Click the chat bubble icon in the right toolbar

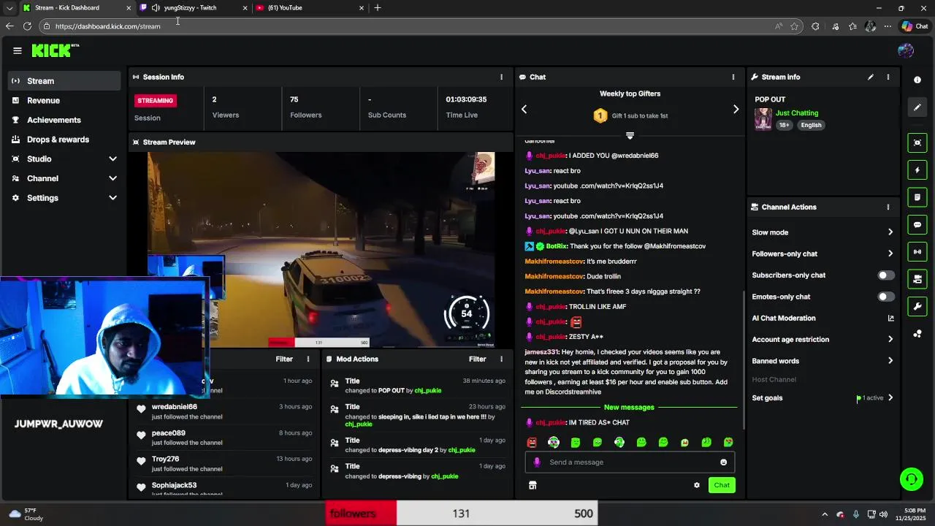tap(917, 224)
